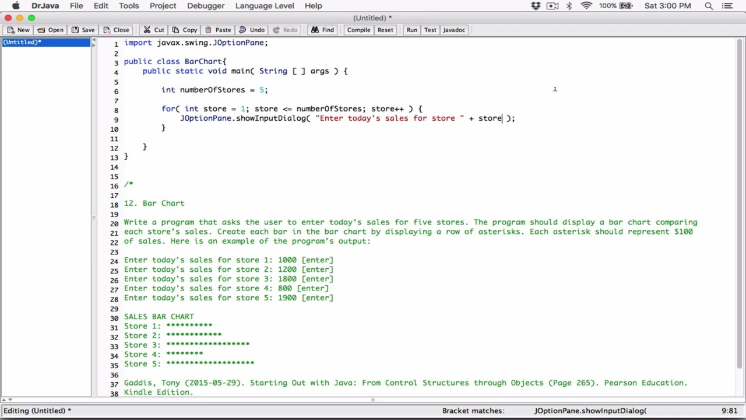Open the Help menu
This screenshot has height=420, width=746.
click(x=313, y=6)
